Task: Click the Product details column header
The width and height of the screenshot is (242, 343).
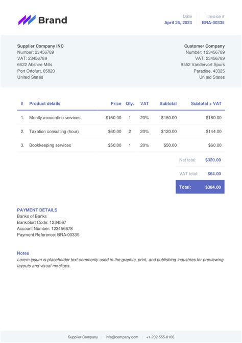Action: [x=45, y=103]
